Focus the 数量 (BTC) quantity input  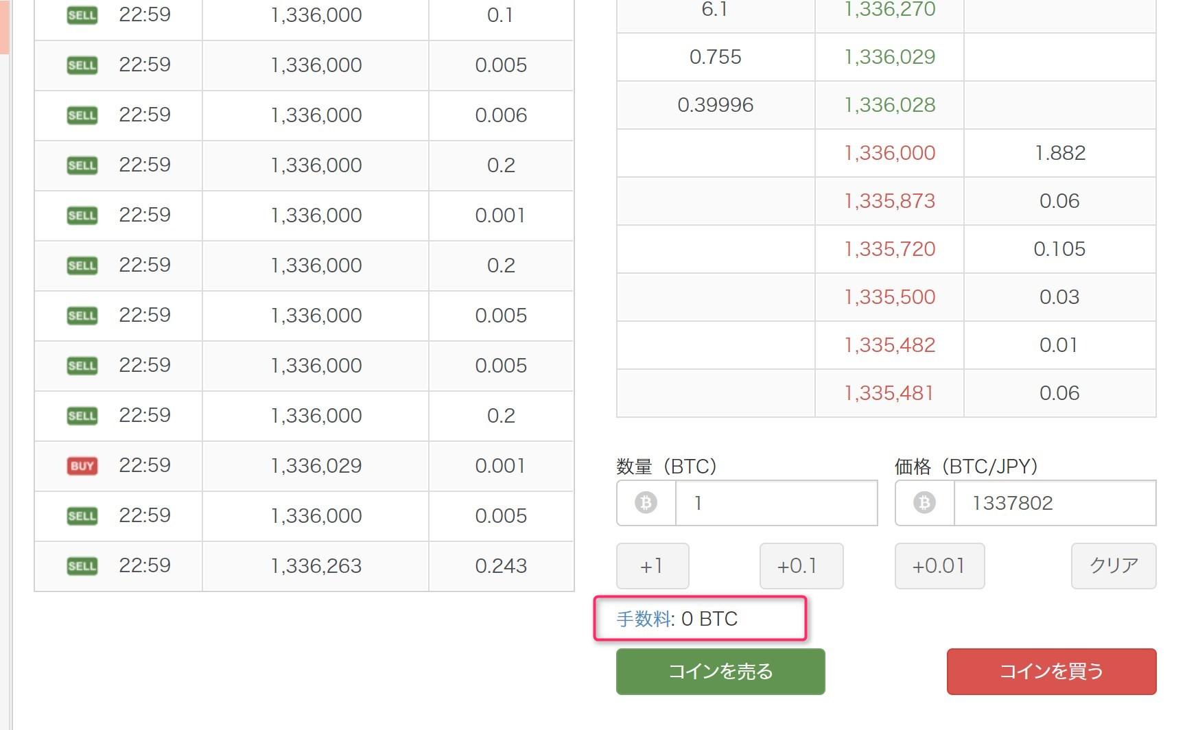pos(776,503)
